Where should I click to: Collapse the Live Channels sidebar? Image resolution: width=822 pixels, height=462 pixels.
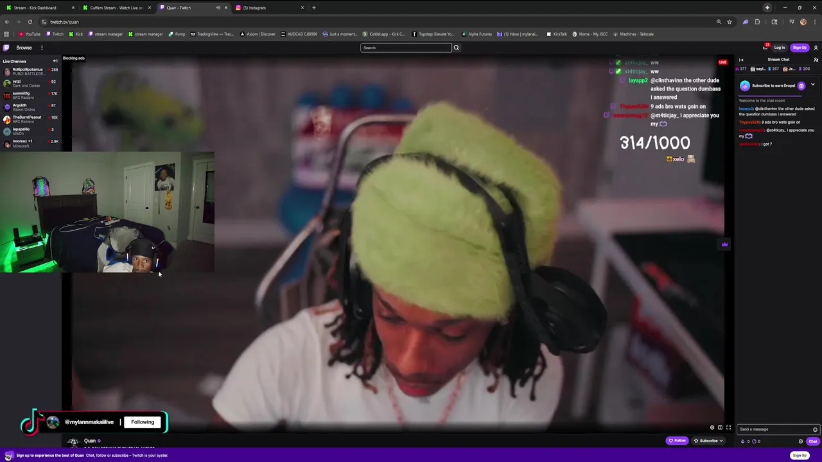click(55, 61)
